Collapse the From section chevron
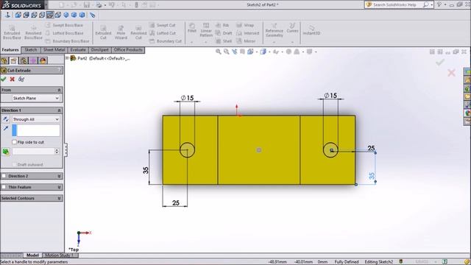The height and width of the screenshot is (265, 471). tap(59, 90)
